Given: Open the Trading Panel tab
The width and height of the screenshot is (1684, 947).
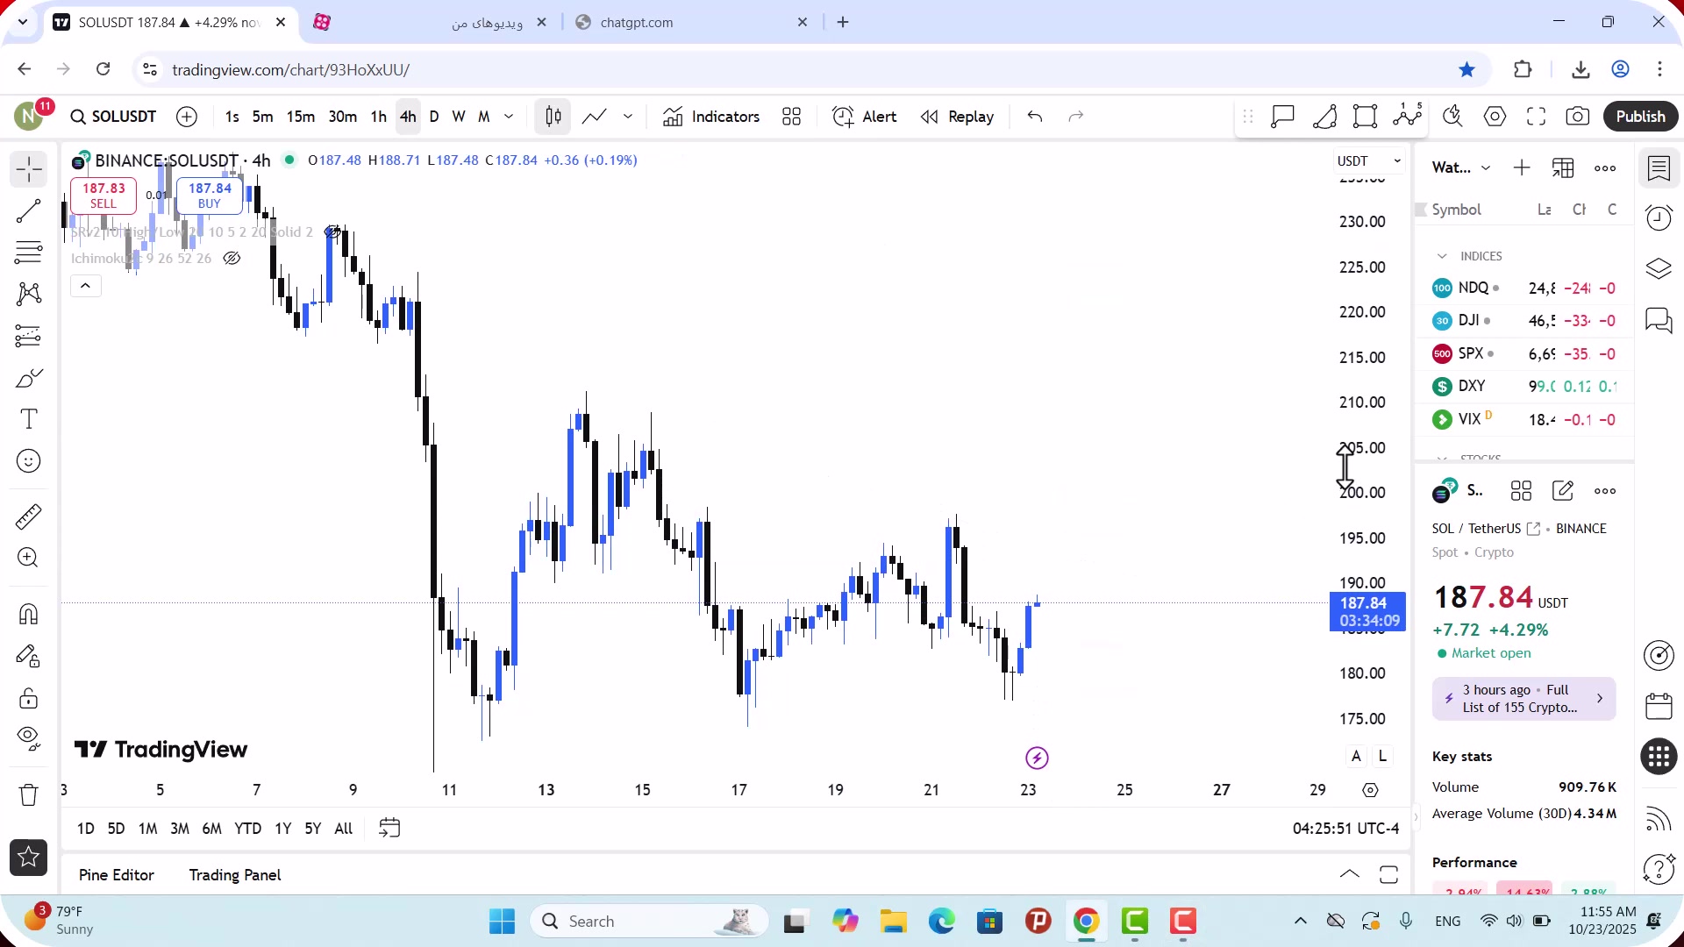Looking at the screenshot, I should click(x=235, y=875).
